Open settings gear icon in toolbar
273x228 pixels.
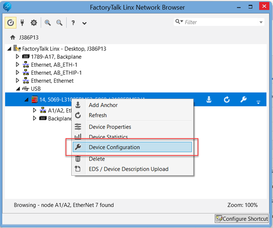pyautogui.click(x=34, y=23)
